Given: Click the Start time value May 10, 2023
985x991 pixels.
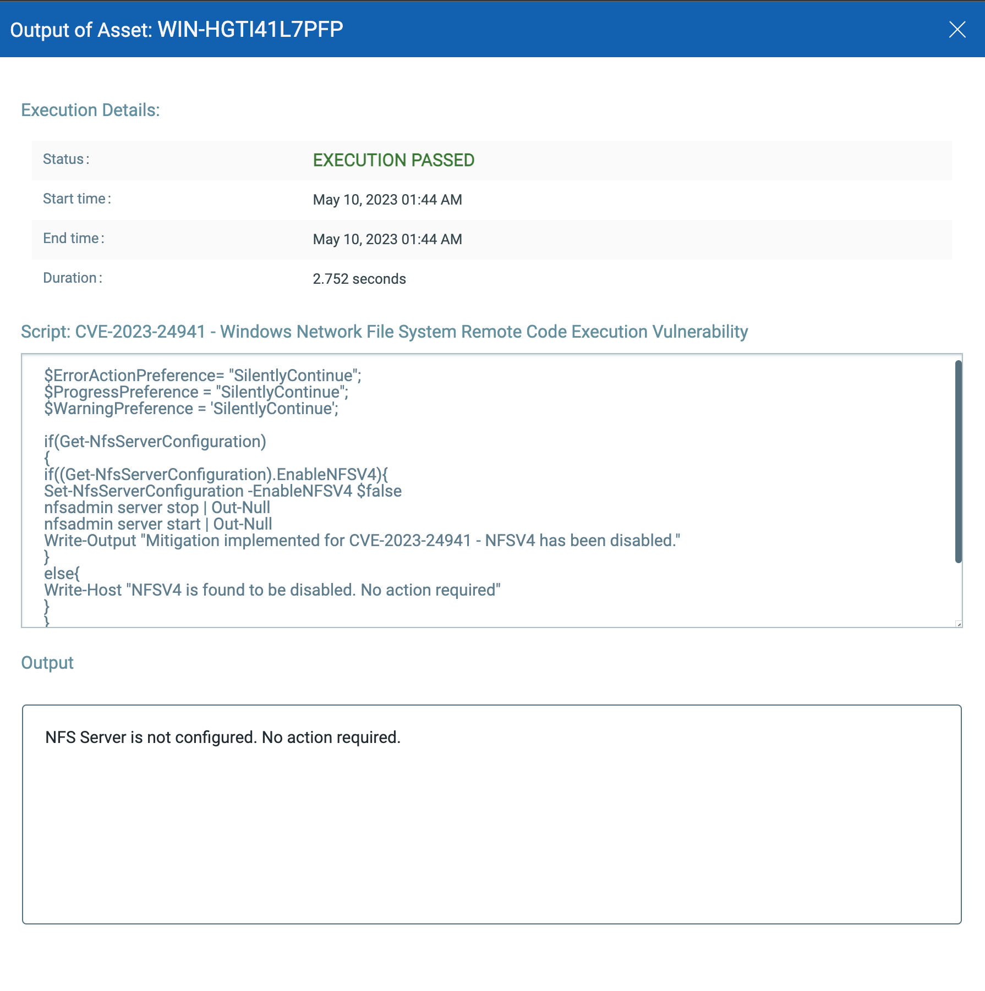Looking at the screenshot, I should point(387,199).
